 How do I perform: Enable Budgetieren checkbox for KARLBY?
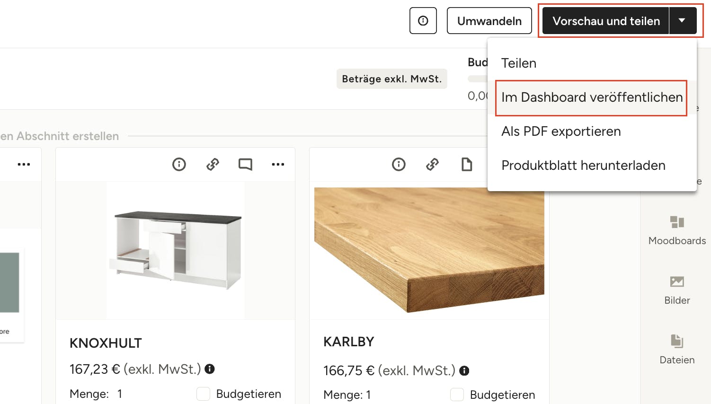point(457,395)
